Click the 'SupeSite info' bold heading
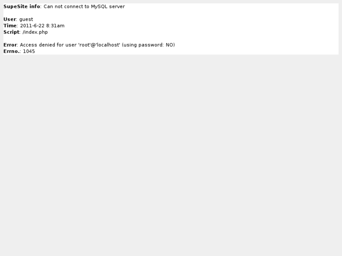Viewport: 342px width, 256px height. [22, 7]
